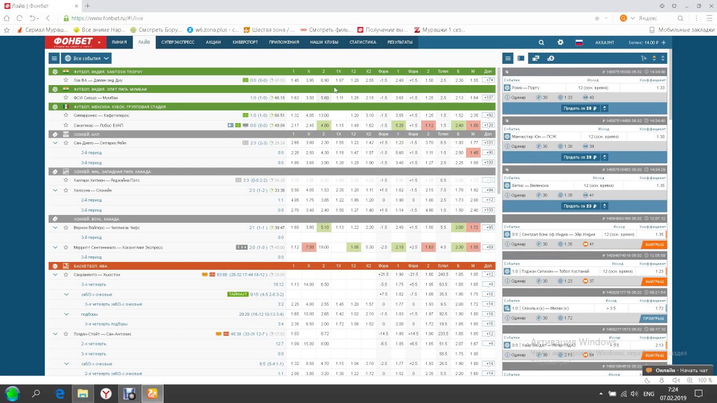Image resolution: width=717 pixels, height=403 pixels.
Task: Click the Yandex browser taskbar icon
Action: pos(106,393)
